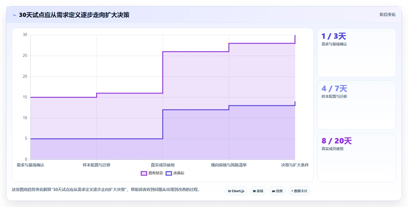Click the 样本配置与迁移 card caption
Viewport: 408px width, 207px height.
pos(334,97)
